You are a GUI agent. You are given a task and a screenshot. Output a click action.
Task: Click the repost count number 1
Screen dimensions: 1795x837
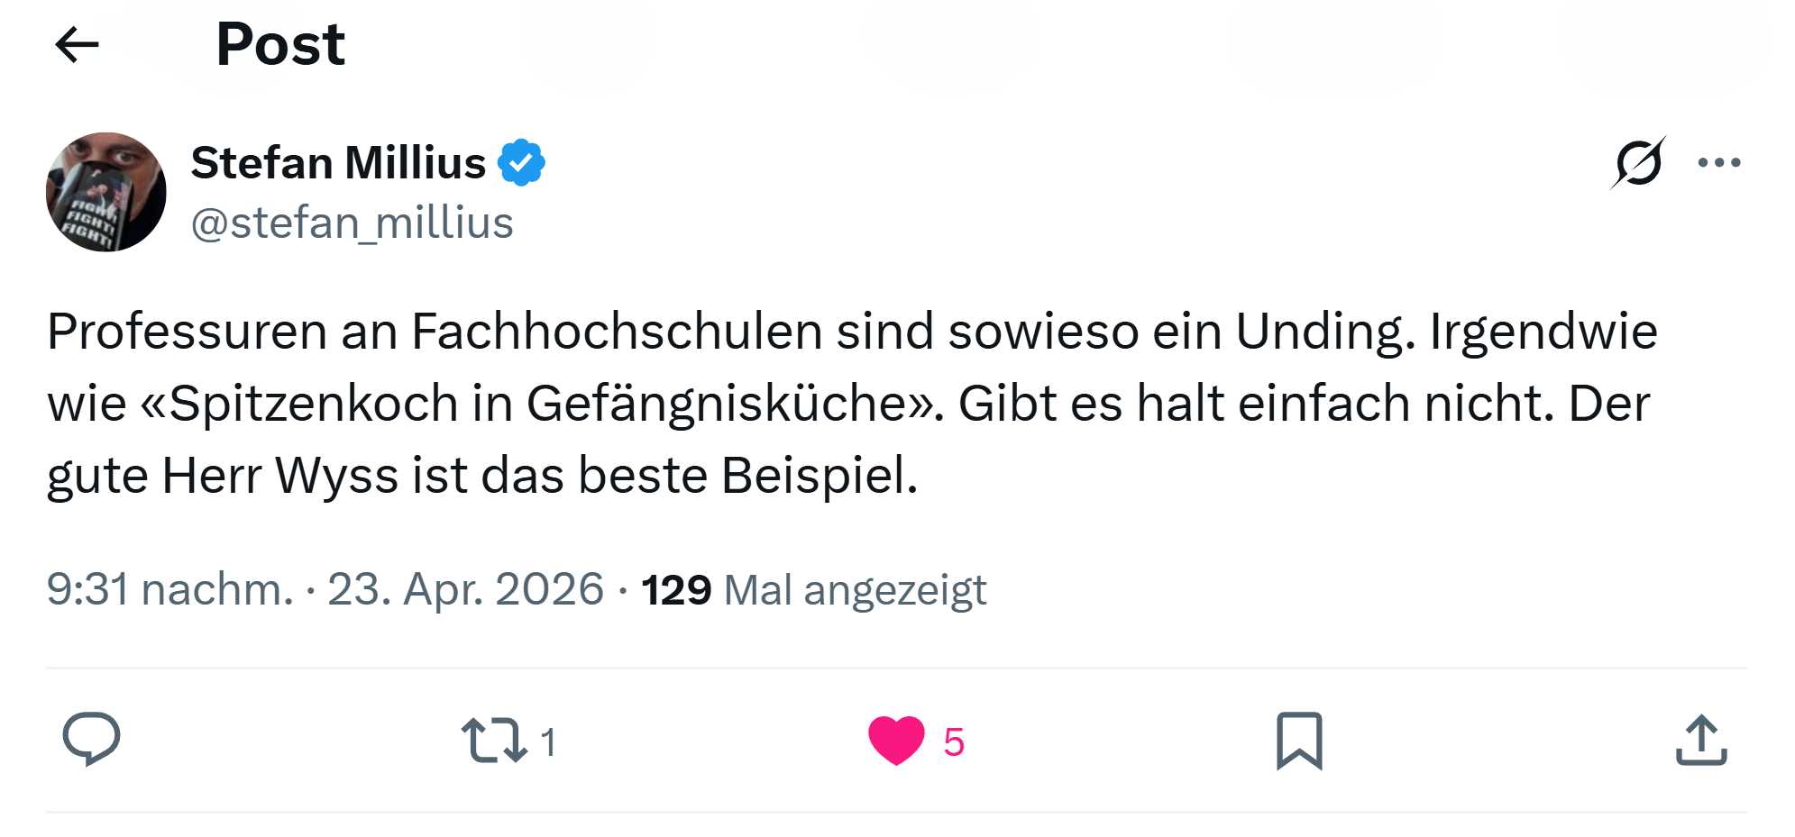point(548,742)
